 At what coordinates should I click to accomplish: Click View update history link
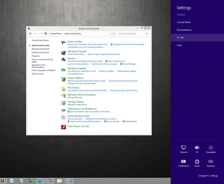75,74
